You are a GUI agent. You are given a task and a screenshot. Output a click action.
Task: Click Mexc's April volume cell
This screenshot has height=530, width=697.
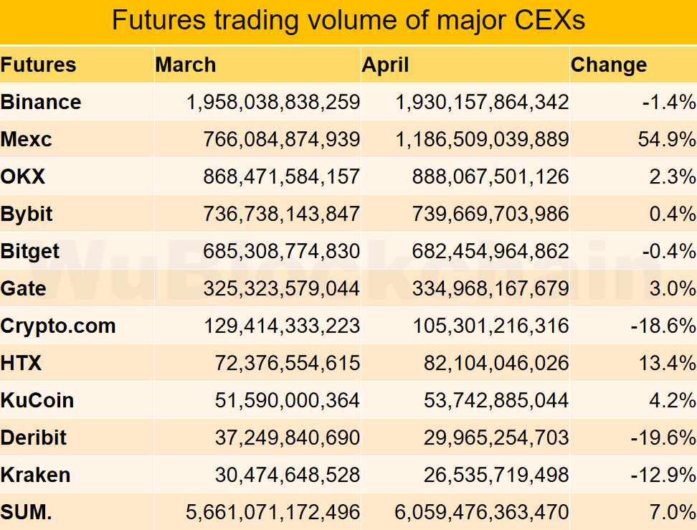coord(482,139)
